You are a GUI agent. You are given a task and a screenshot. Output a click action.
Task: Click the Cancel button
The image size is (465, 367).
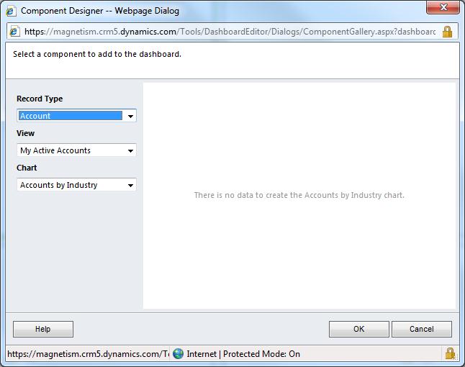[x=422, y=329]
